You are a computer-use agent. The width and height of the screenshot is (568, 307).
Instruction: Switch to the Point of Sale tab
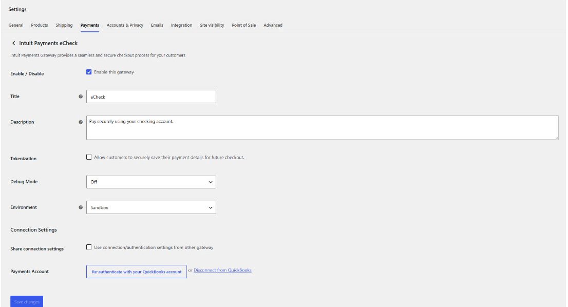(244, 25)
